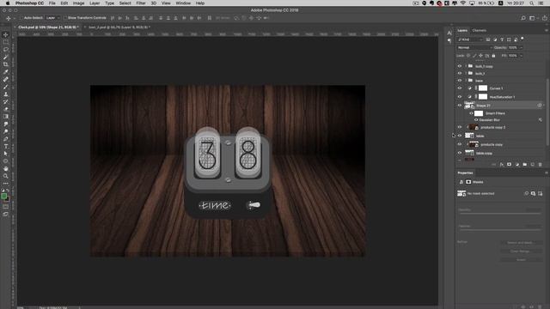Click the Shape 21 layer thumbnail
The height and width of the screenshot is (309, 550).
point(469,106)
